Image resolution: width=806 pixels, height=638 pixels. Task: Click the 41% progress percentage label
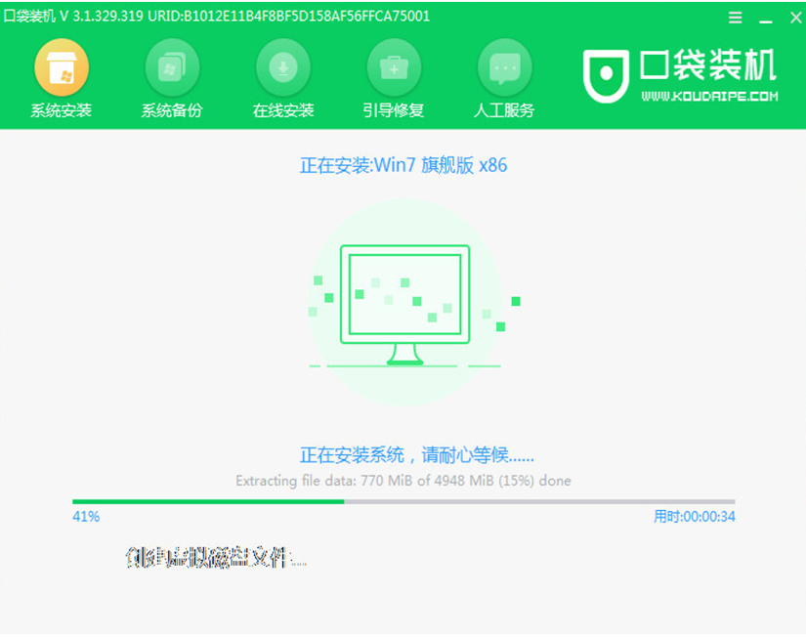tap(86, 516)
